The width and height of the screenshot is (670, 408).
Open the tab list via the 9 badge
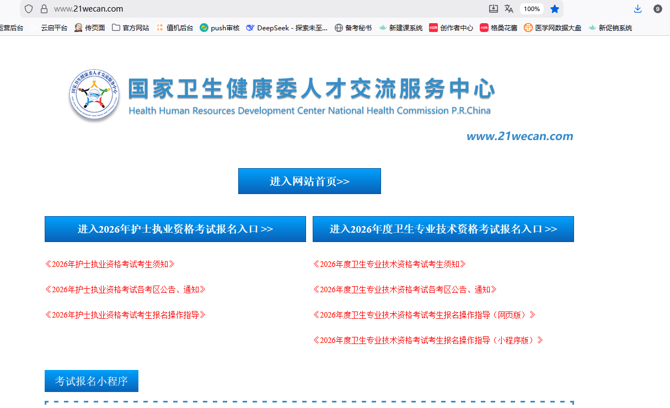[x=657, y=8]
